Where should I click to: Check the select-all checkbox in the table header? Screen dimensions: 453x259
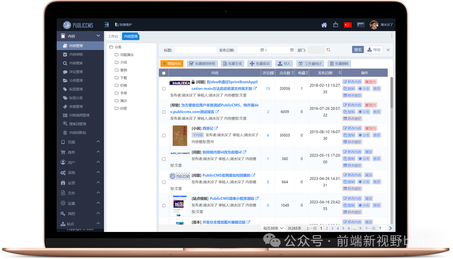tap(163, 73)
